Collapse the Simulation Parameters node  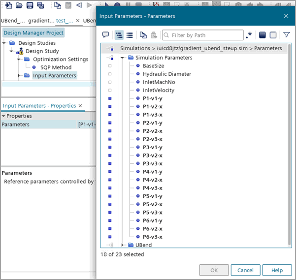[x=123, y=58]
